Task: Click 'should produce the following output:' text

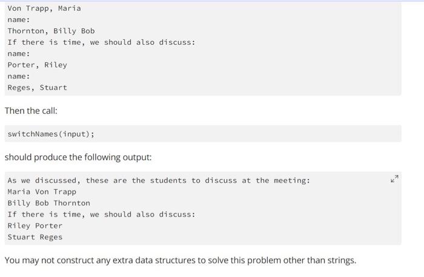Action: click(x=78, y=157)
